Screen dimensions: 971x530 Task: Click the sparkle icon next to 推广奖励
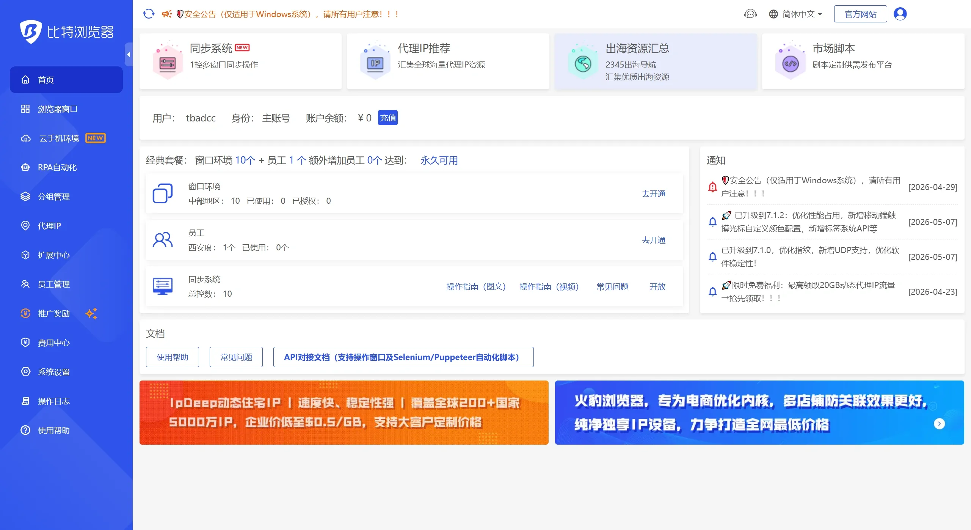coord(91,313)
